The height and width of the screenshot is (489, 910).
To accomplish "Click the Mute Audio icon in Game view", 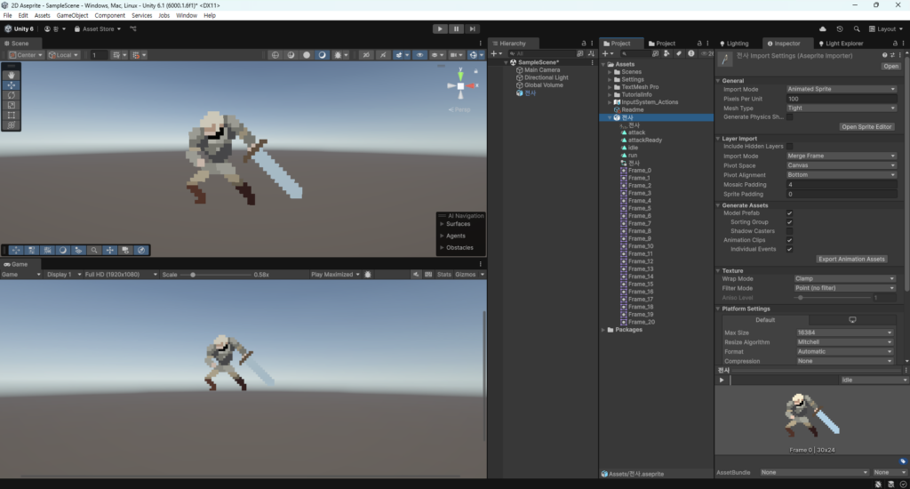I will [416, 275].
